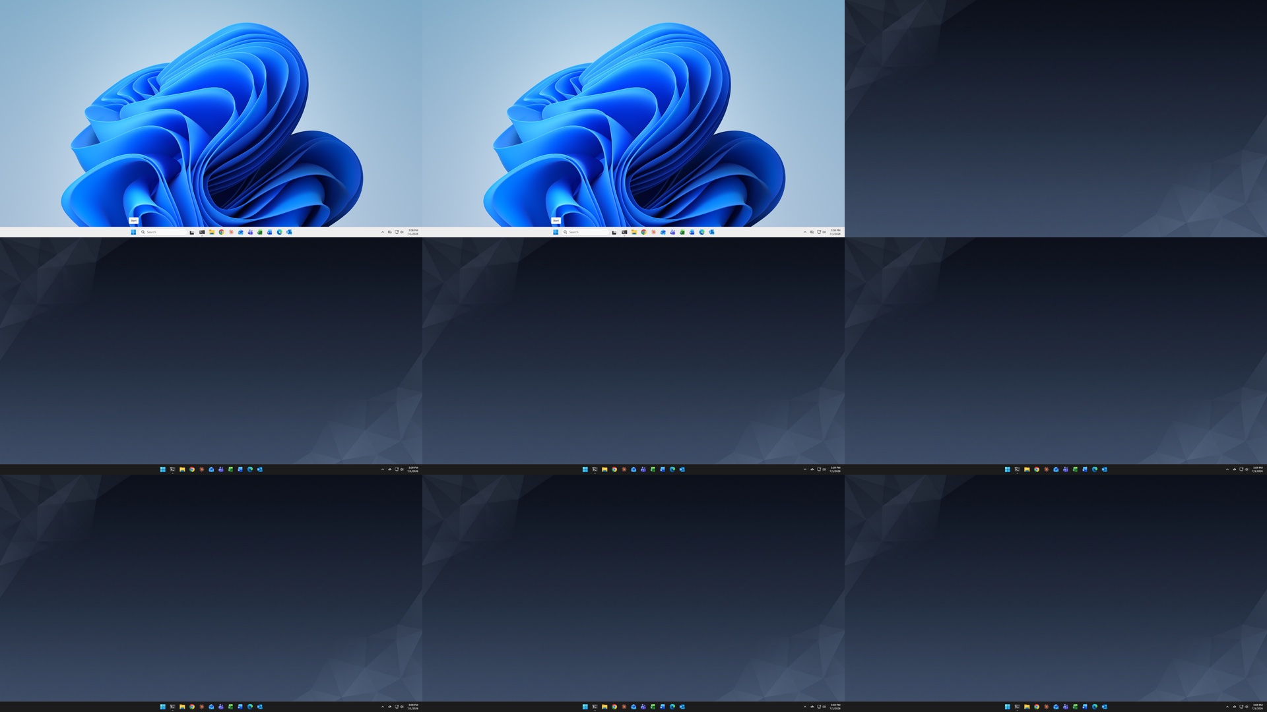Viewport: 1267px width, 712px height.
Task: Open Terminal on the top-left screen taskbar
Action: click(x=202, y=232)
